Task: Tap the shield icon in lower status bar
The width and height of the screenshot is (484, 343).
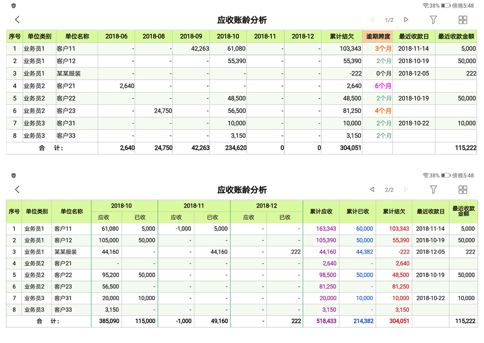Action: [14, 175]
